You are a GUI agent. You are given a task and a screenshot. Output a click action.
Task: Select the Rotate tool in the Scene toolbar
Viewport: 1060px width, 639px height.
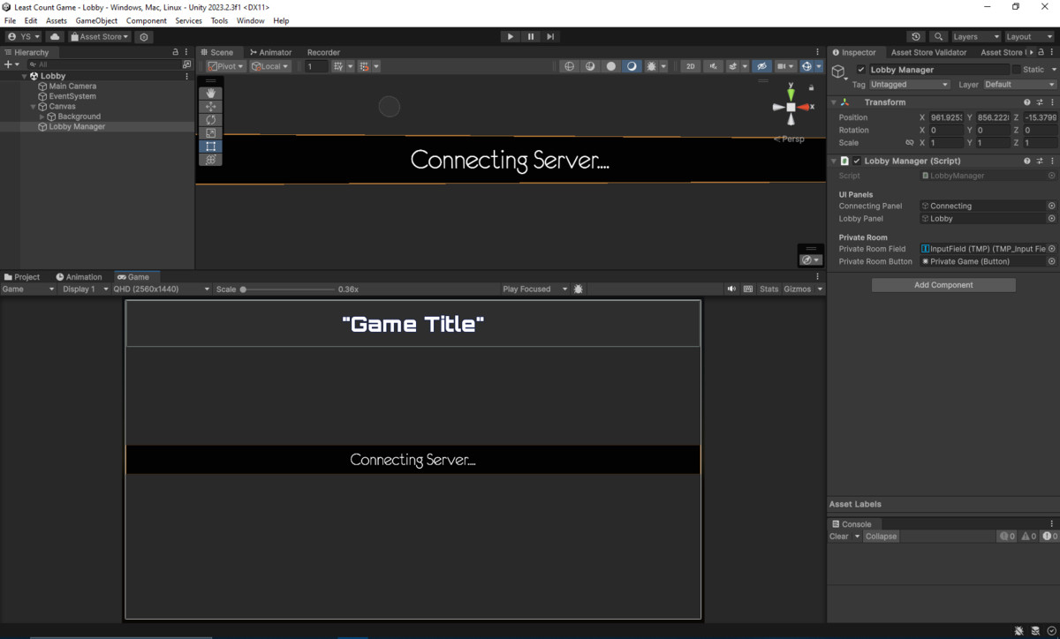point(210,119)
